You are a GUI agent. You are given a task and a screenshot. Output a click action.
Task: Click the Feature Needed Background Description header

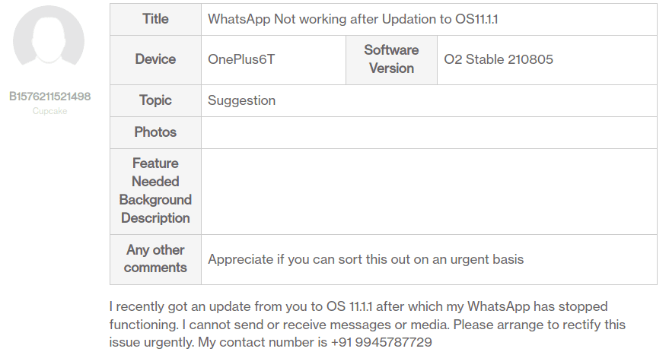(x=155, y=192)
